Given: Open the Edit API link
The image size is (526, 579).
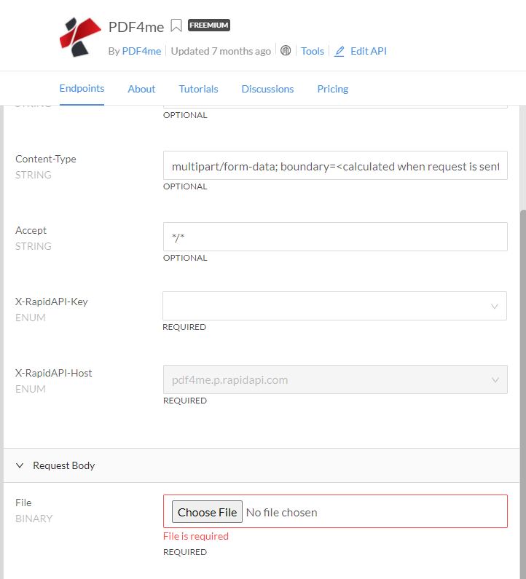Looking at the screenshot, I should point(369,51).
